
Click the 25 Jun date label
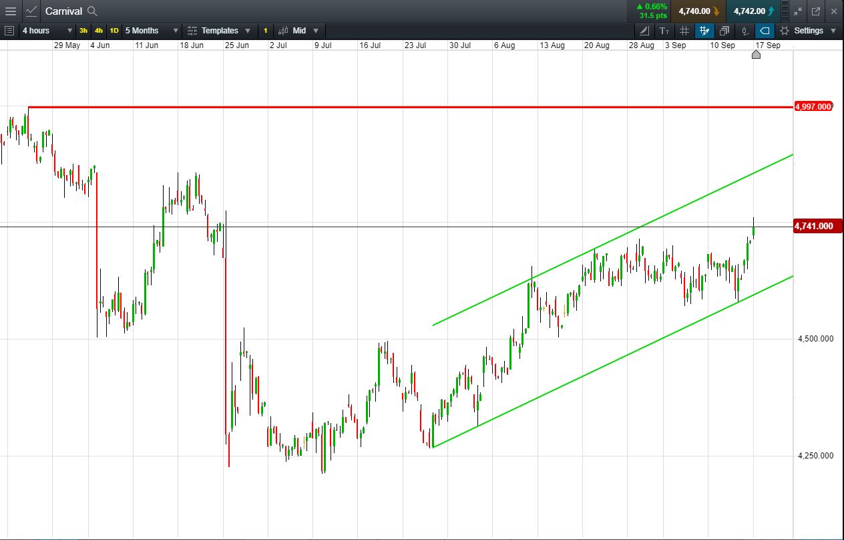[x=237, y=45]
